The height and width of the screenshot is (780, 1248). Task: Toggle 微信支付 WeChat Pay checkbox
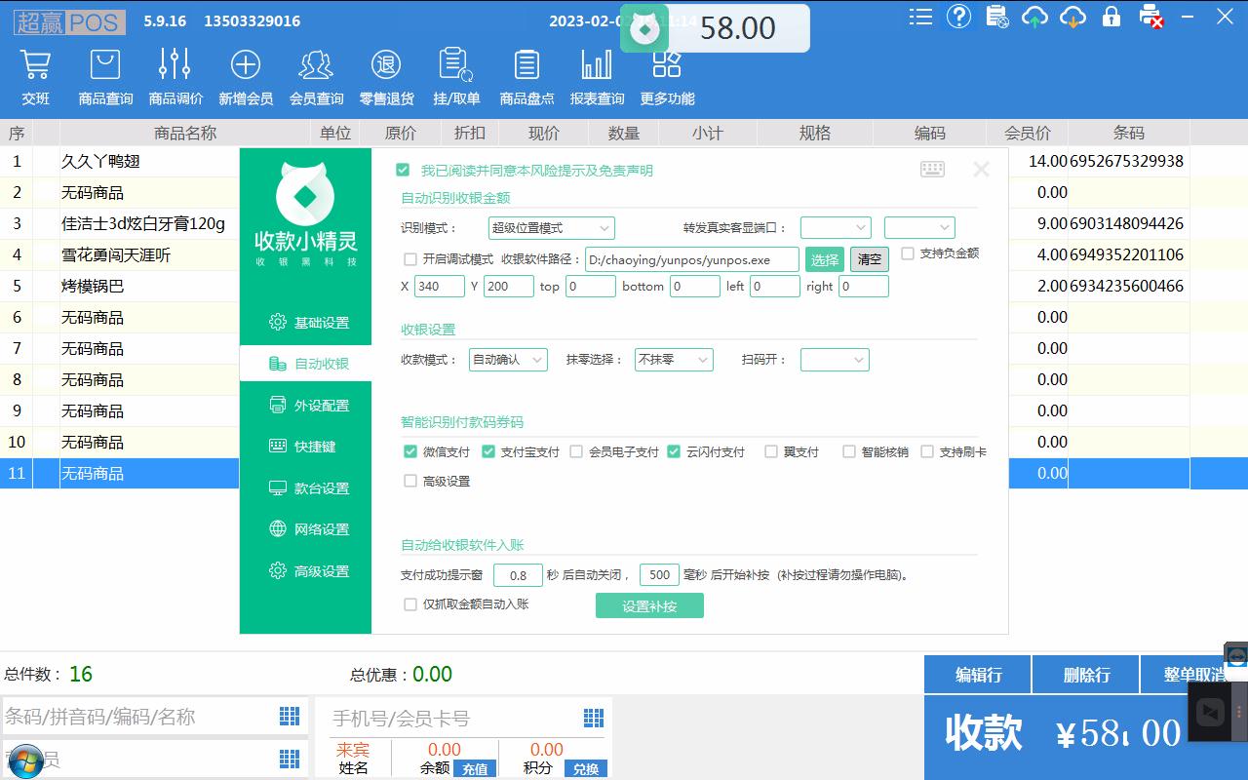click(410, 451)
